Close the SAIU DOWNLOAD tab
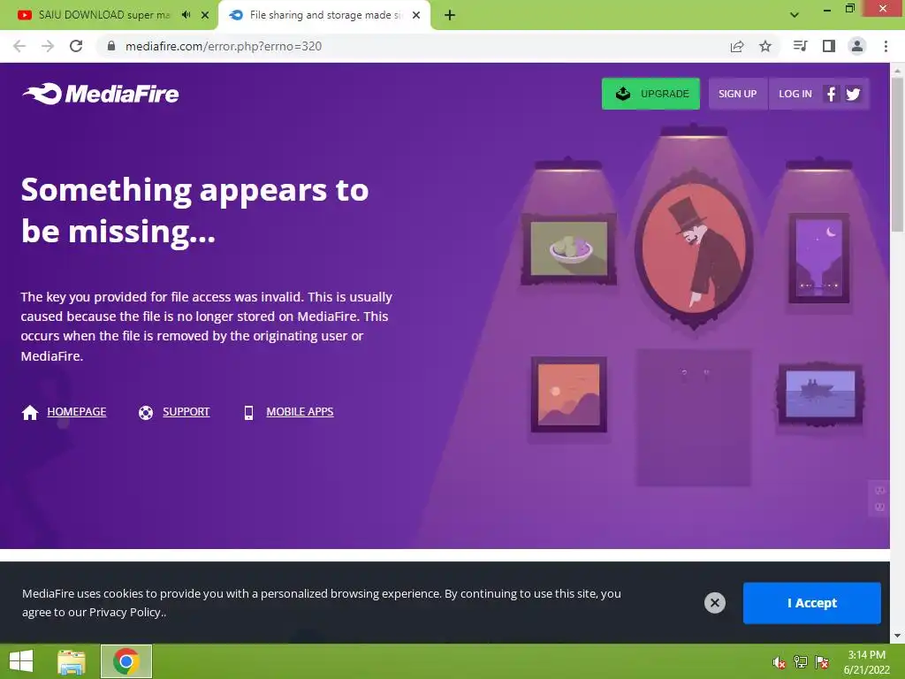This screenshot has width=905, height=679. pyautogui.click(x=205, y=15)
